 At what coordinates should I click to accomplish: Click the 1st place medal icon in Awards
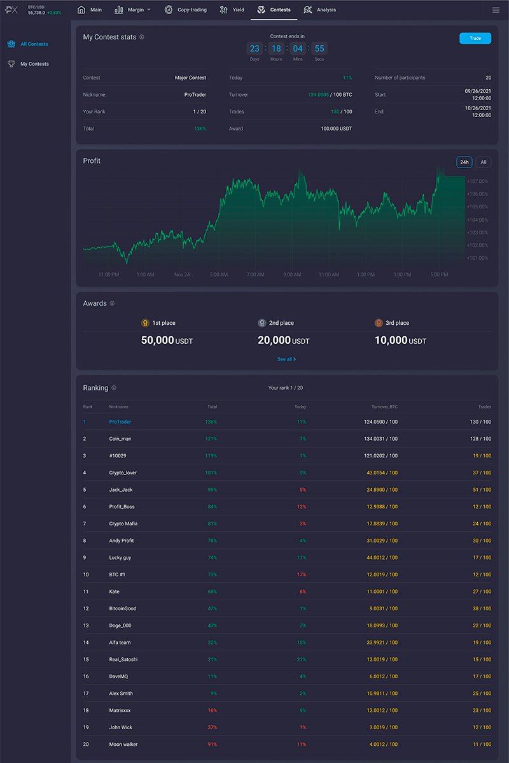(x=146, y=323)
